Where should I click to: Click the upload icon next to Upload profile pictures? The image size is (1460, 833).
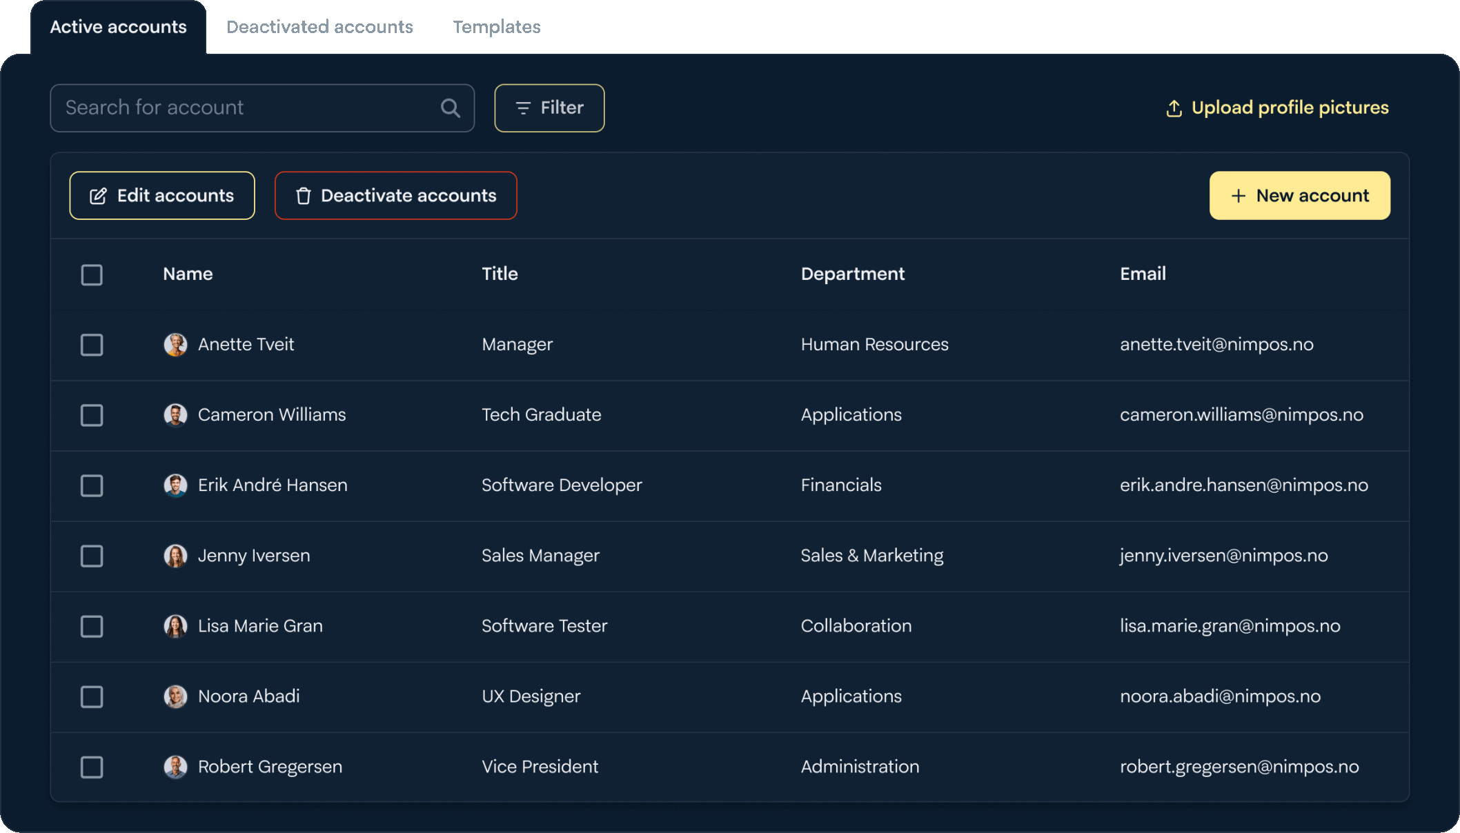pyautogui.click(x=1174, y=108)
